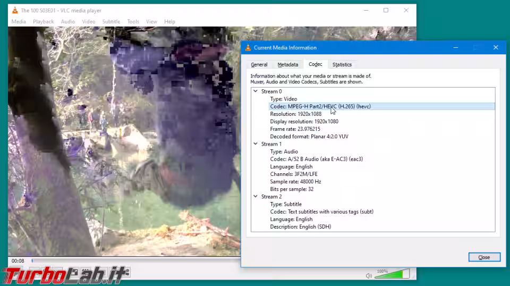Collapse the Stream 1 tree node
The image size is (510, 286).
(x=256, y=144)
